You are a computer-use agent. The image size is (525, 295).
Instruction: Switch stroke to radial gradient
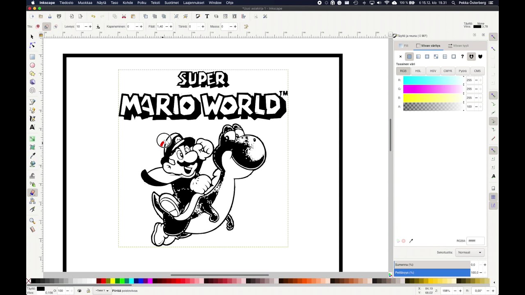point(427,57)
